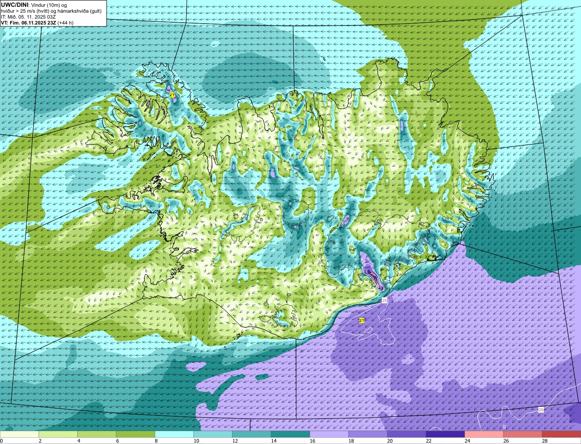Choose the dark teal 14–16 m/s legend swatch
Image resolution: width=581 pixels, height=444 pixels.
coord(290,434)
